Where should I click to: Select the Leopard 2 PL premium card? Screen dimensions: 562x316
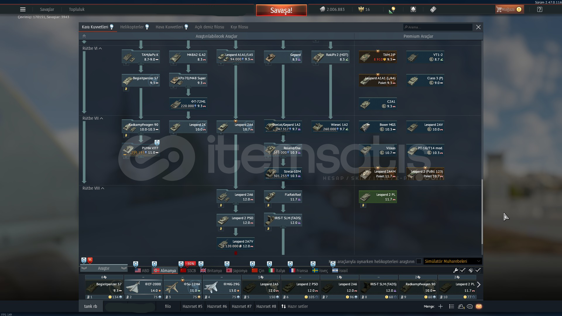[378, 197]
